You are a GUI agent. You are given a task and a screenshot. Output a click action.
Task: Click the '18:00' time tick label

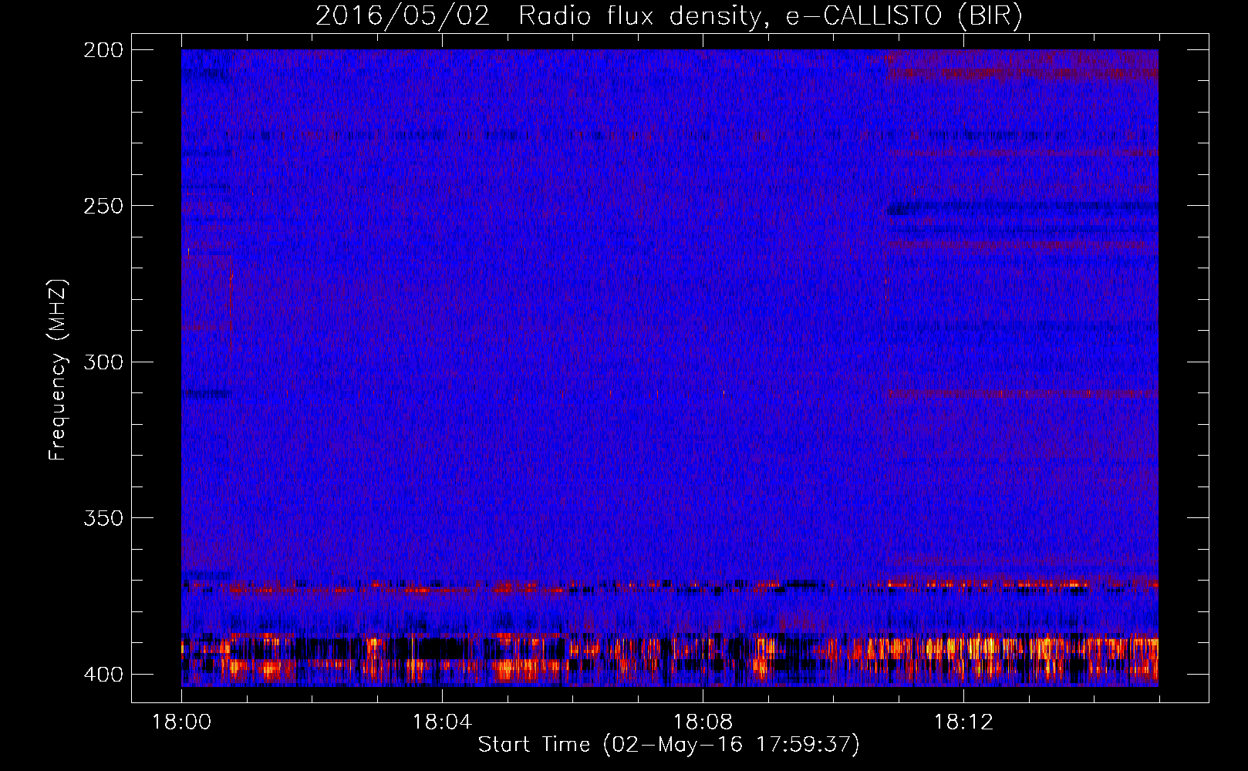(x=181, y=722)
